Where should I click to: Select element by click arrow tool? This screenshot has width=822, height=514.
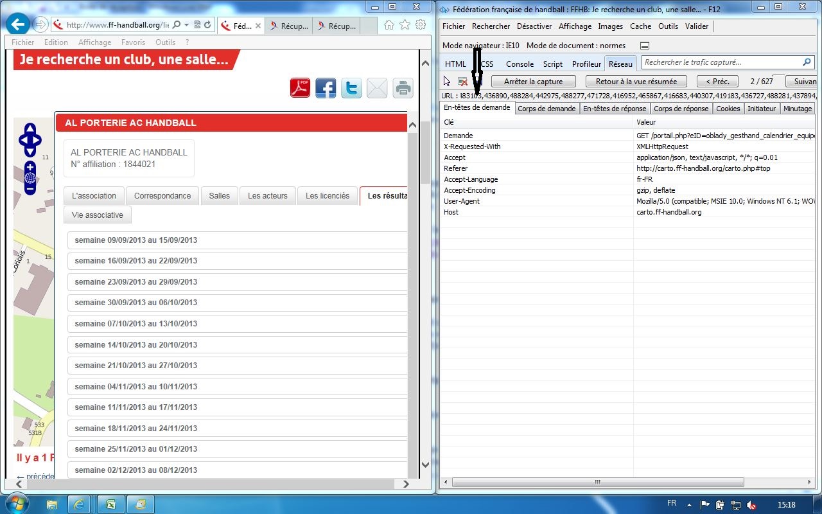pos(448,82)
